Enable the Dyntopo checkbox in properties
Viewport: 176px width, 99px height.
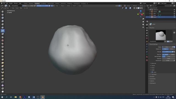[151, 75]
